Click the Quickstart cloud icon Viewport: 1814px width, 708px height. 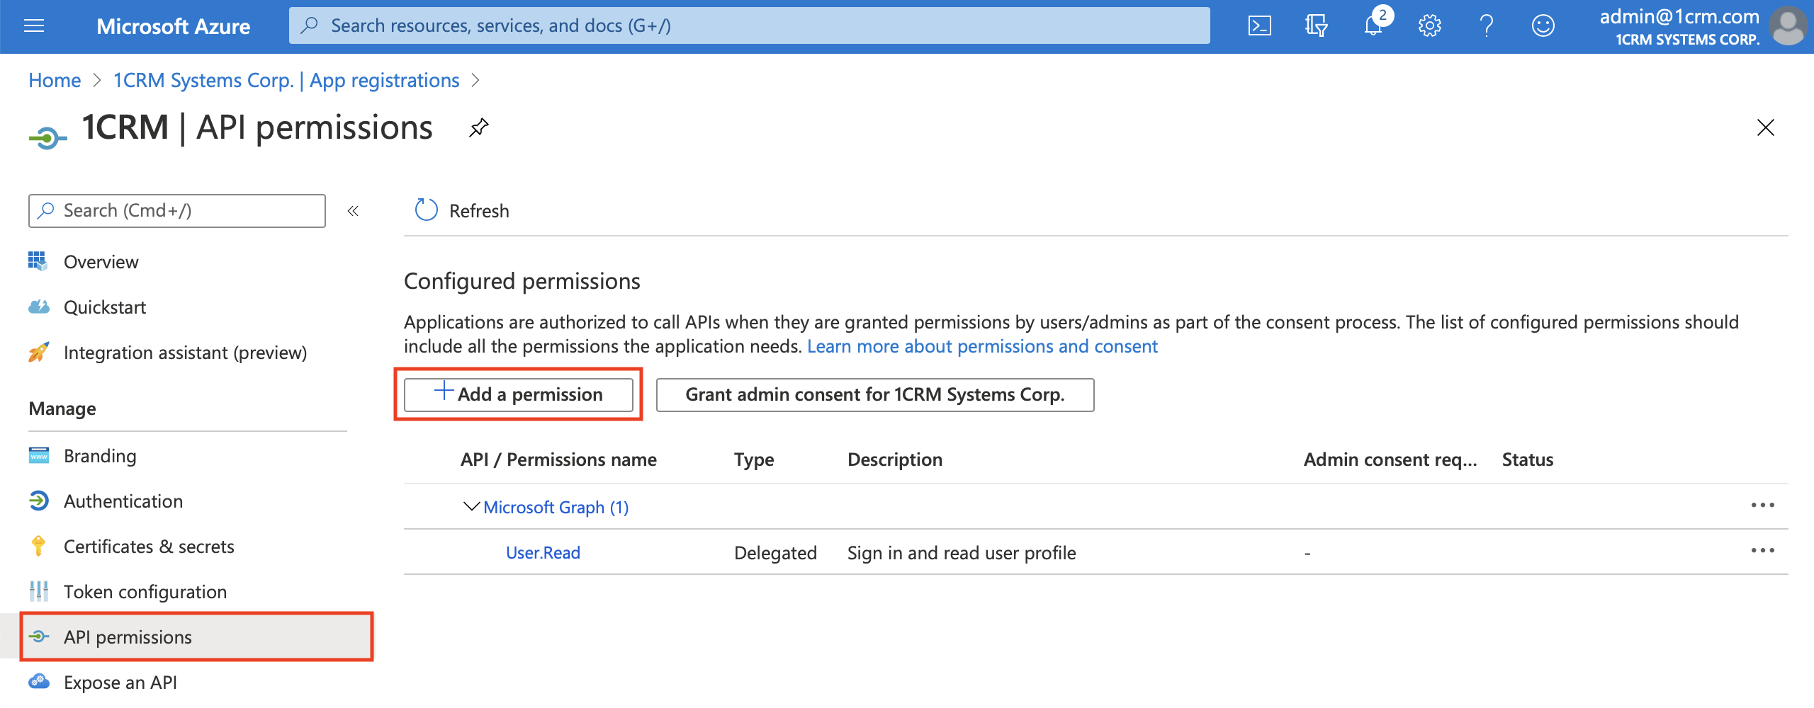click(x=38, y=307)
